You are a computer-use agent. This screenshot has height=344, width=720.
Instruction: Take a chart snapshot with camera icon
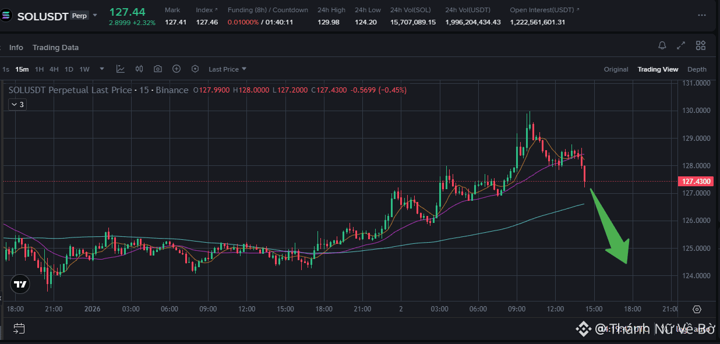point(158,69)
